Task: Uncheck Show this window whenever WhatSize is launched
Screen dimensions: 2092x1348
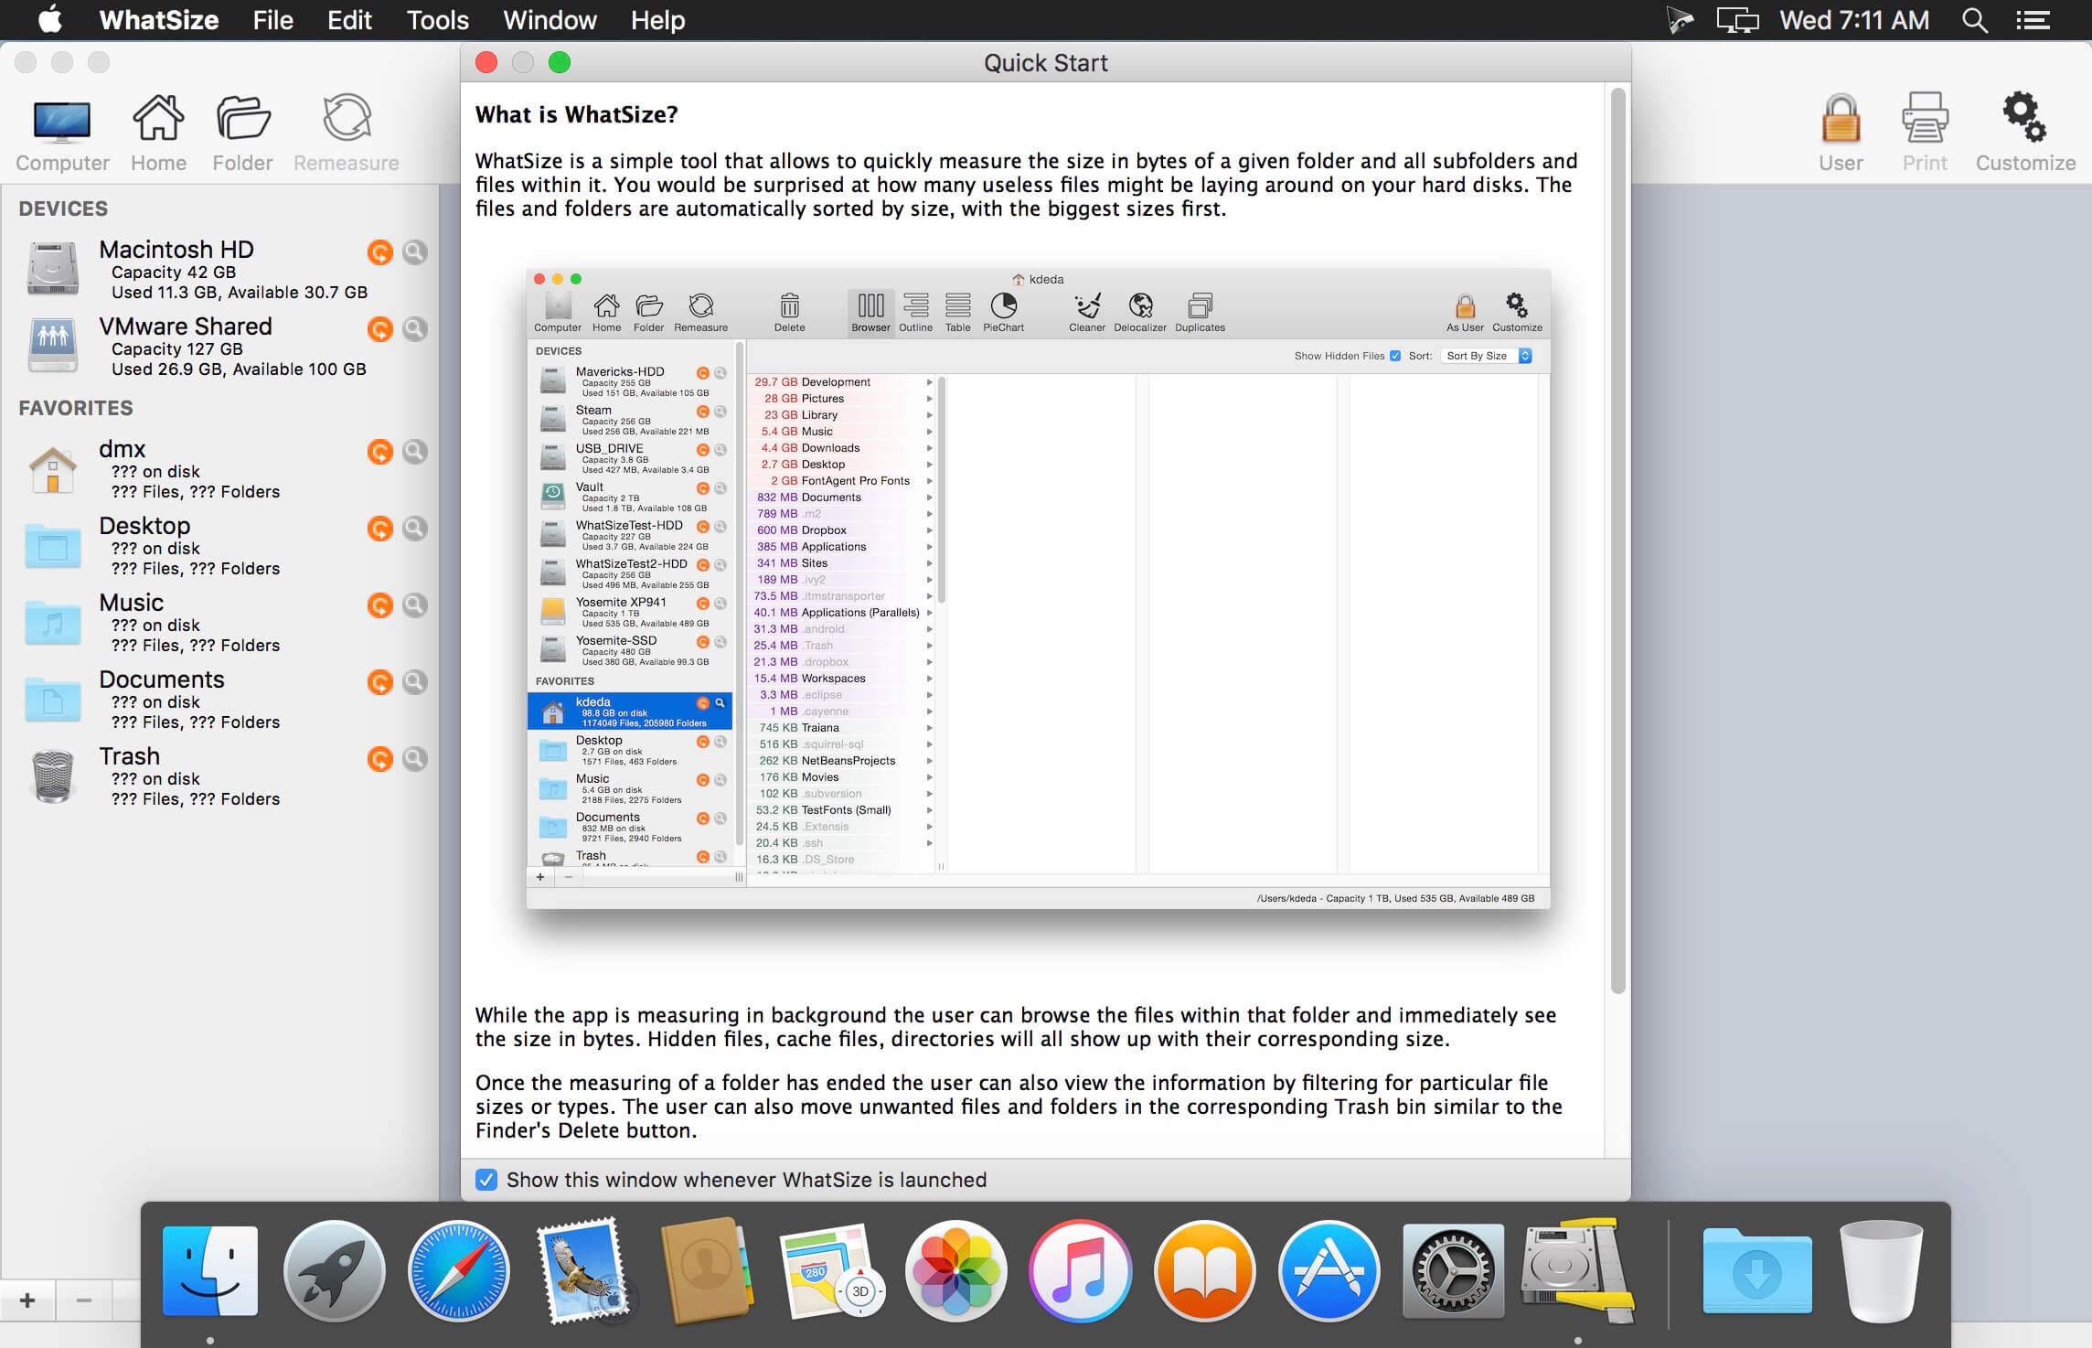Action: [486, 1180]
